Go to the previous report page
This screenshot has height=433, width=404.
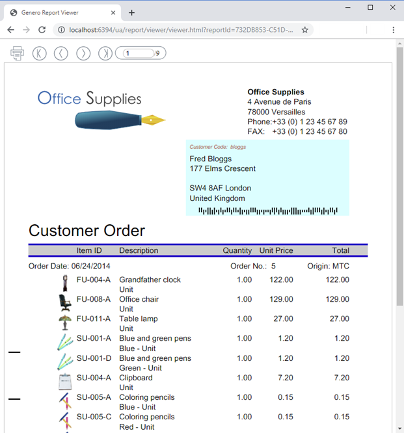61,53
